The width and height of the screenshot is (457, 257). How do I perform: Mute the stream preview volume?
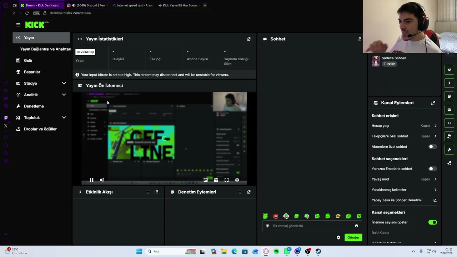pos(102,180)
